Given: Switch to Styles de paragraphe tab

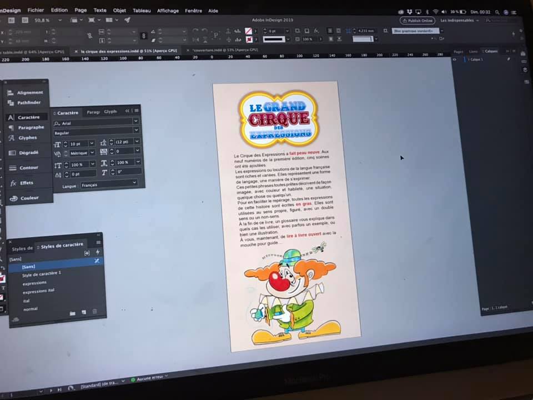Looking at the screenshot, I should click(22, 249).
